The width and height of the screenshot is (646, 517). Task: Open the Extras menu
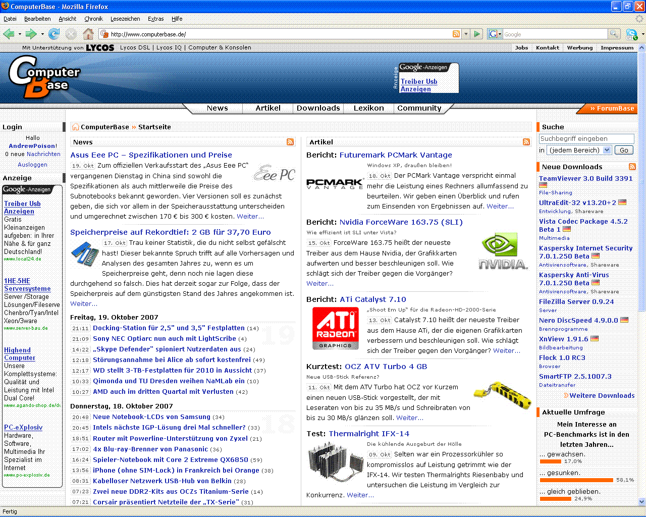pyautogui.click(x=155, y=19)
